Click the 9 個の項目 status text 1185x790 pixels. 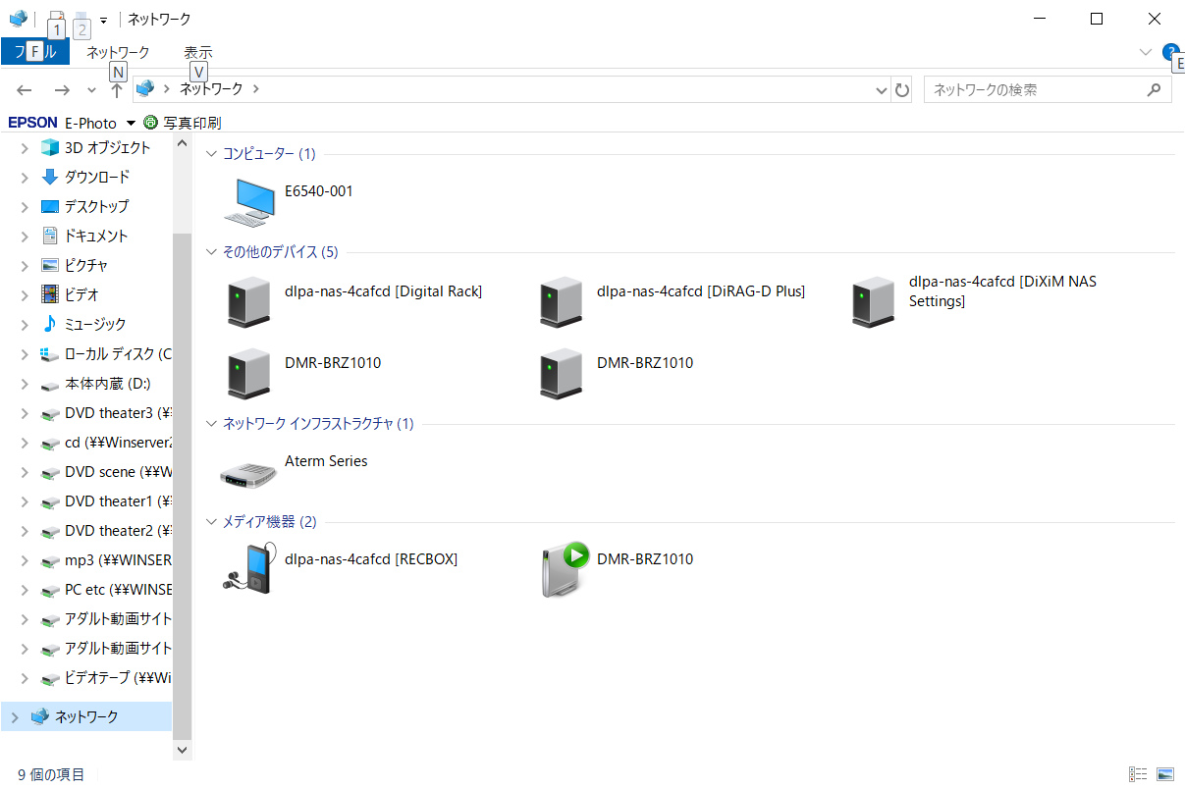[x=51, y=774]
